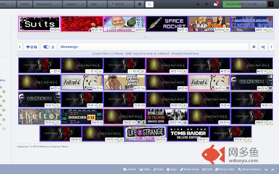This screenshot has width=279, height=174.
Task: Open Rise of the Tomb Raider giveaway
Action: coord(188,134)
